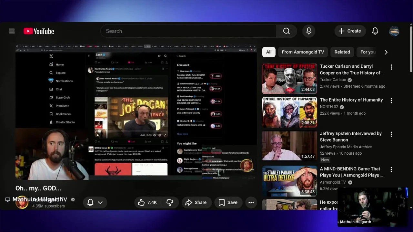Open notifications bell in top bar

[x=375, y=31]
